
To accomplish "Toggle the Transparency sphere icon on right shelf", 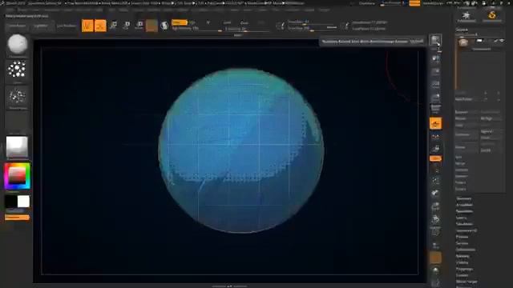I will point(435,270).
